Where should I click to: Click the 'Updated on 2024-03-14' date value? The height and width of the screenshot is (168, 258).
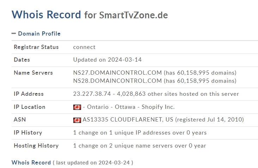(107, 60)
